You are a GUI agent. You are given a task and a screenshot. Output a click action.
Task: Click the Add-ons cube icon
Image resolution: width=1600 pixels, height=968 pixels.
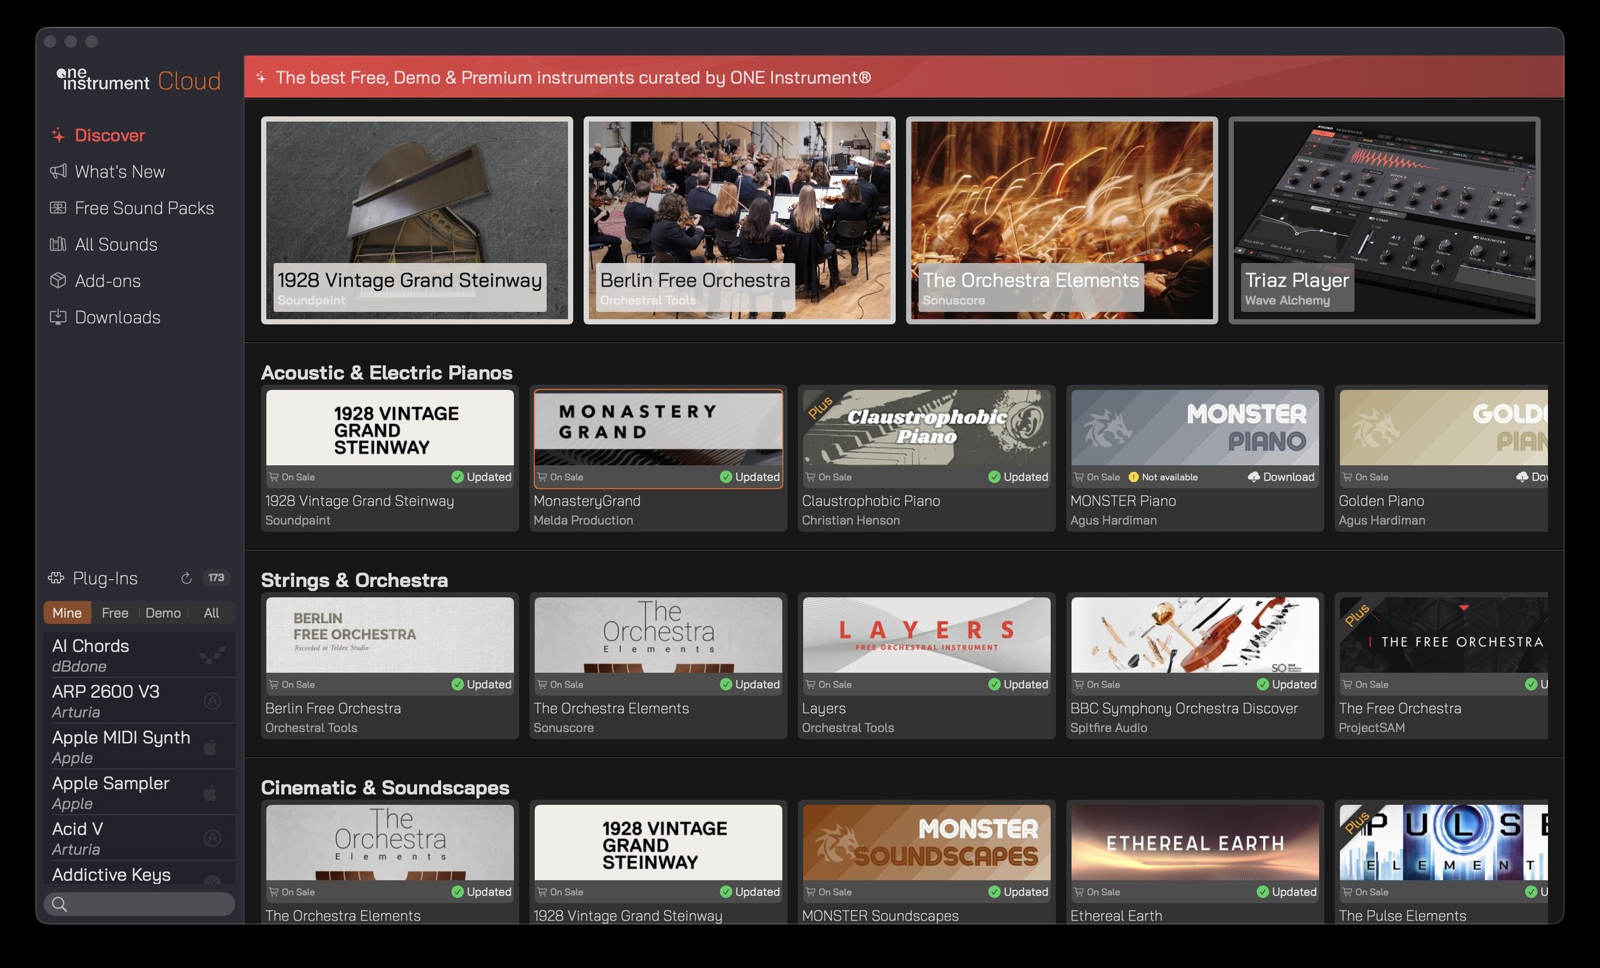(x=58, y=280)
